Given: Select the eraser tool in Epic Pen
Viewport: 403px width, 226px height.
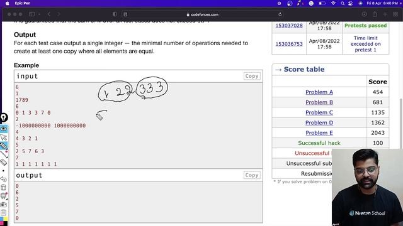Looking at the screenshot, I should [x=3, y=162].
